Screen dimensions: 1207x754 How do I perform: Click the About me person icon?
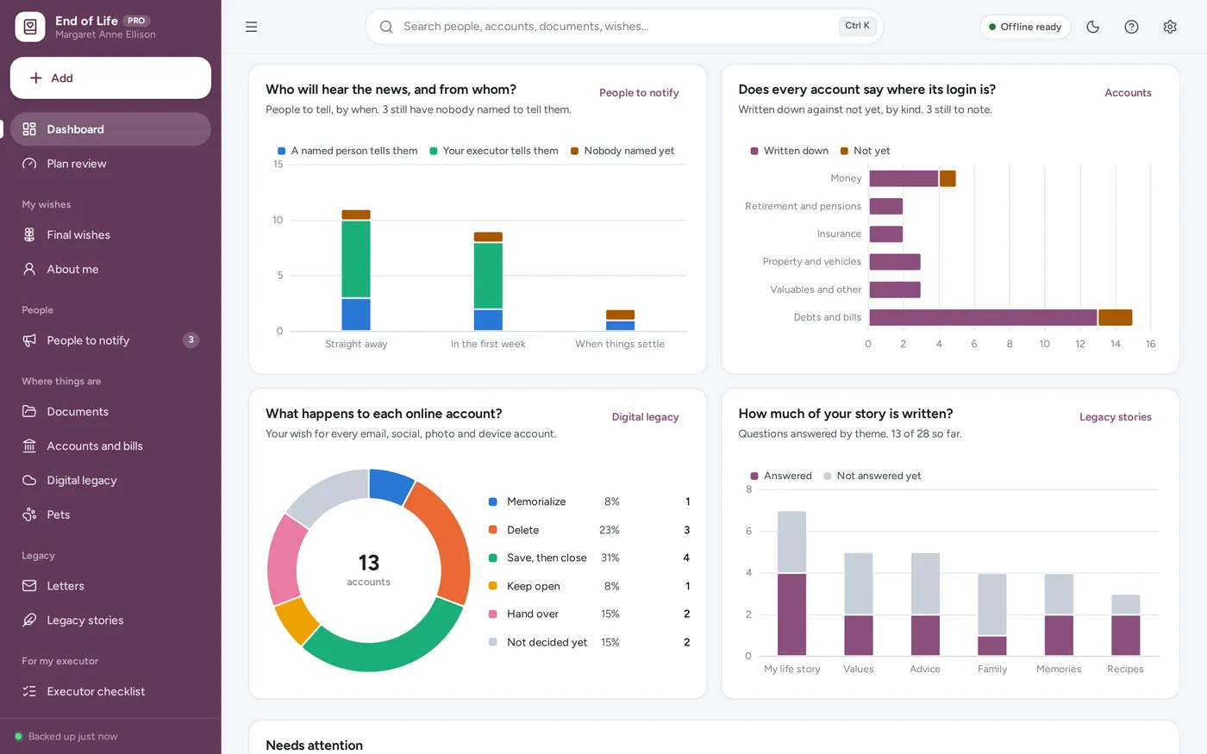point(29,269)
